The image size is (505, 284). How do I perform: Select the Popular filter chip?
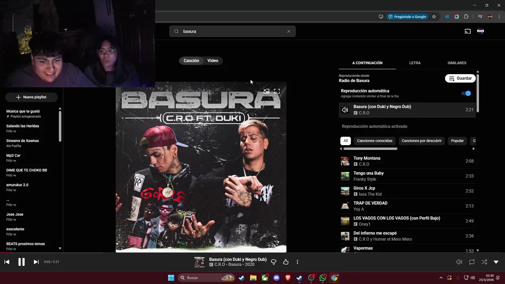coord(457,140)
